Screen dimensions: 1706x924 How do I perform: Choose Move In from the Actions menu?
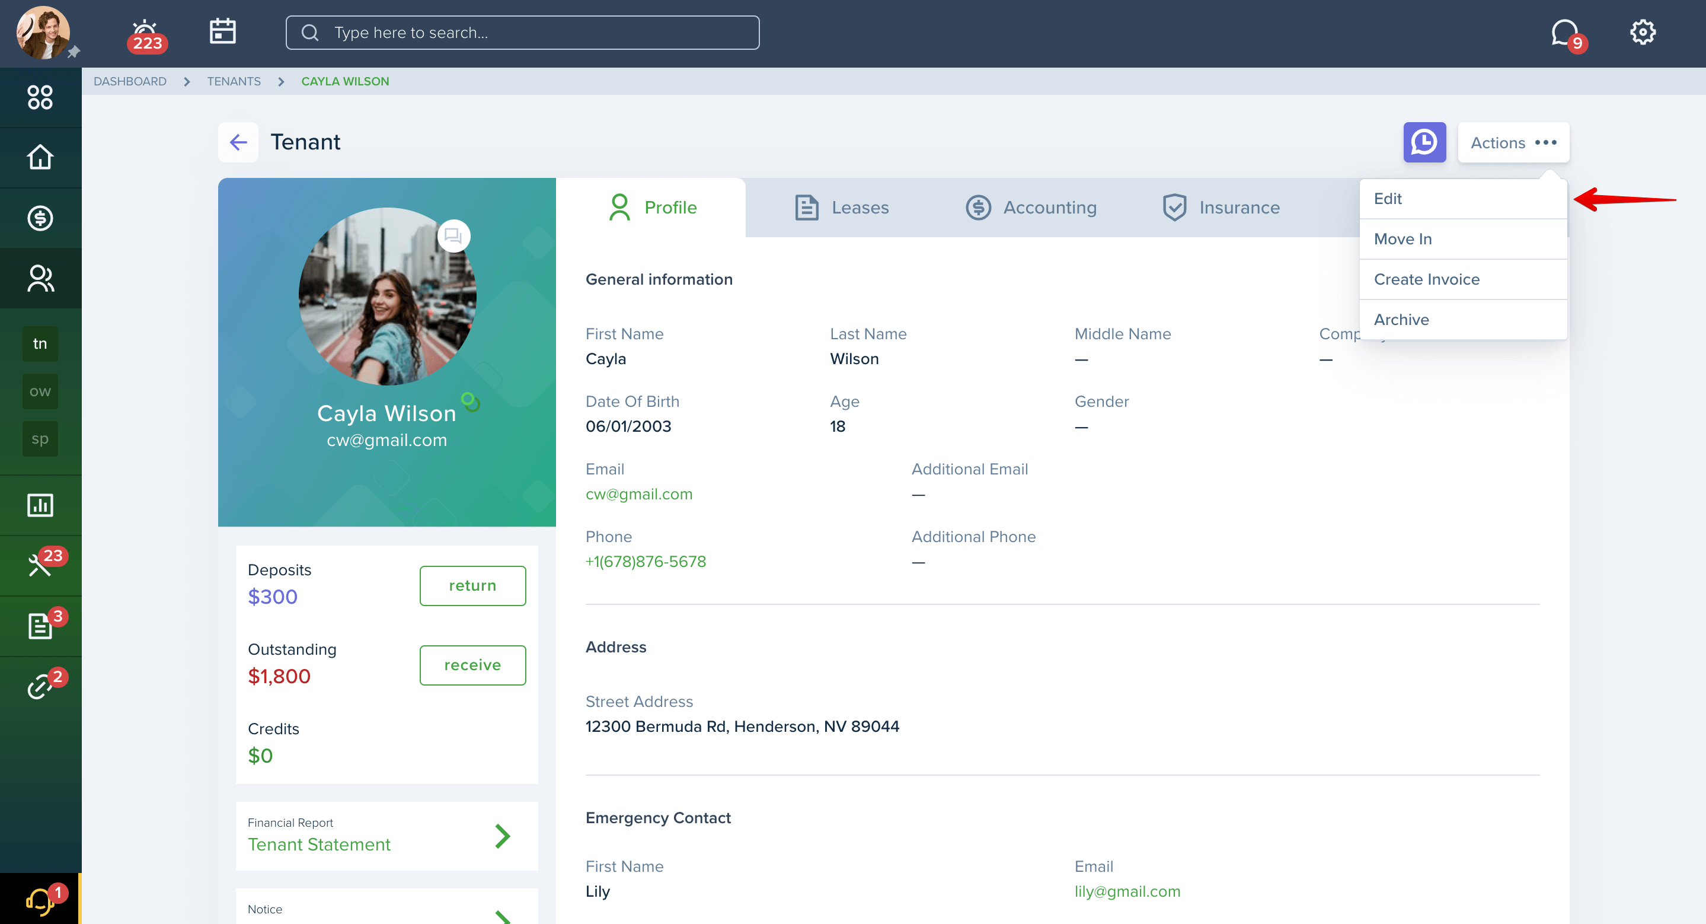pyautogui.click(x=1463, y=239)
